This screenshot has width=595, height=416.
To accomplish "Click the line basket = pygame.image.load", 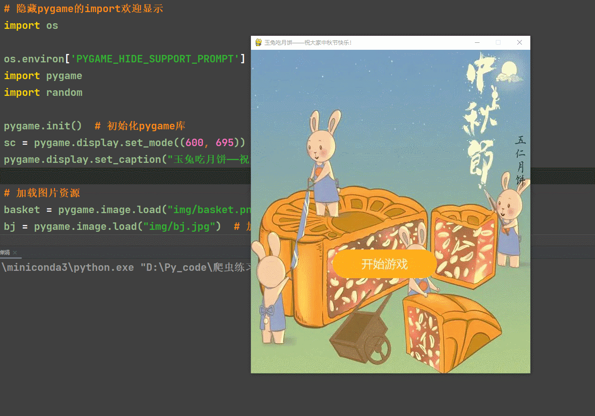I will pos(127,210).
